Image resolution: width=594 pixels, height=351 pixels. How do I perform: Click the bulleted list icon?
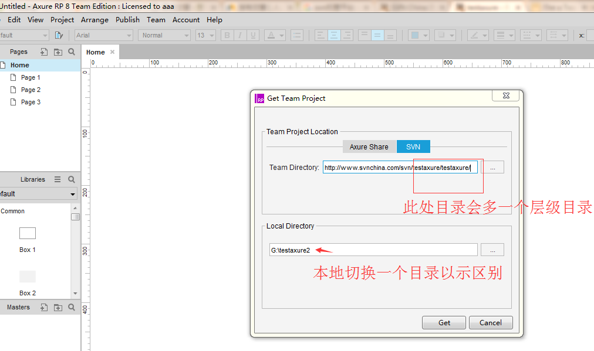tap(297, 35)
